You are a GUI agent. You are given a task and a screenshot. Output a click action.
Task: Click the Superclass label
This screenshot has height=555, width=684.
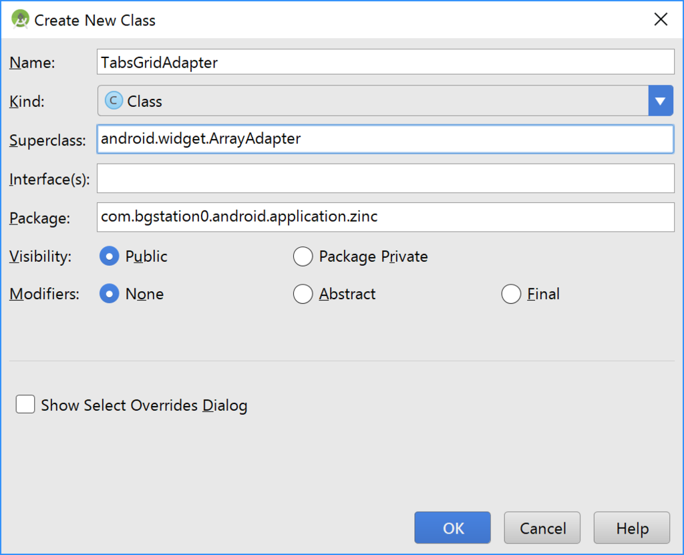coord(47,140)
